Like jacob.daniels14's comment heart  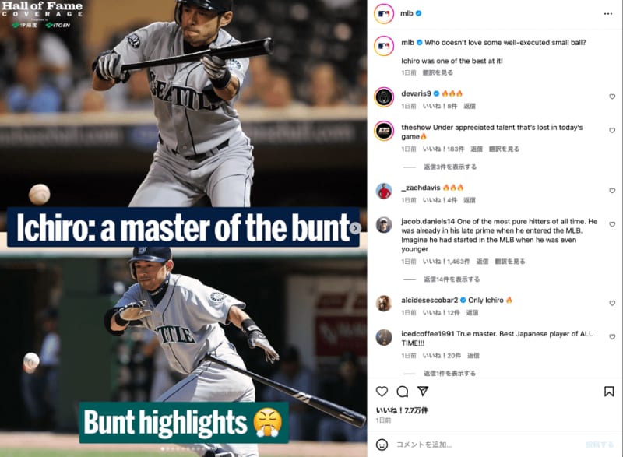pyautogui.click(x=612, y=224)
